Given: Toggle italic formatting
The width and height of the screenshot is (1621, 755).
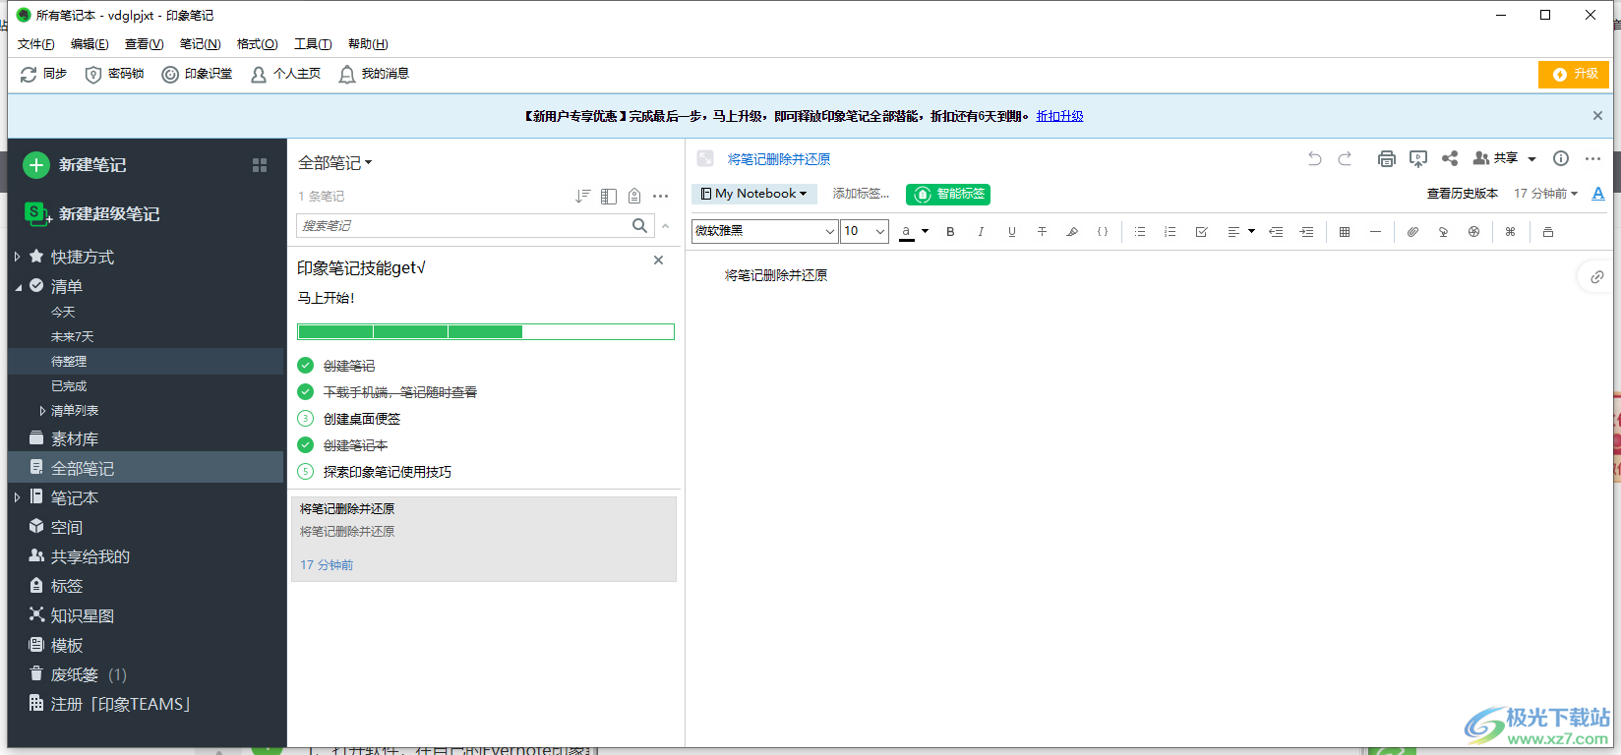Looking at the screenshot, I should [x=981, y=232].
